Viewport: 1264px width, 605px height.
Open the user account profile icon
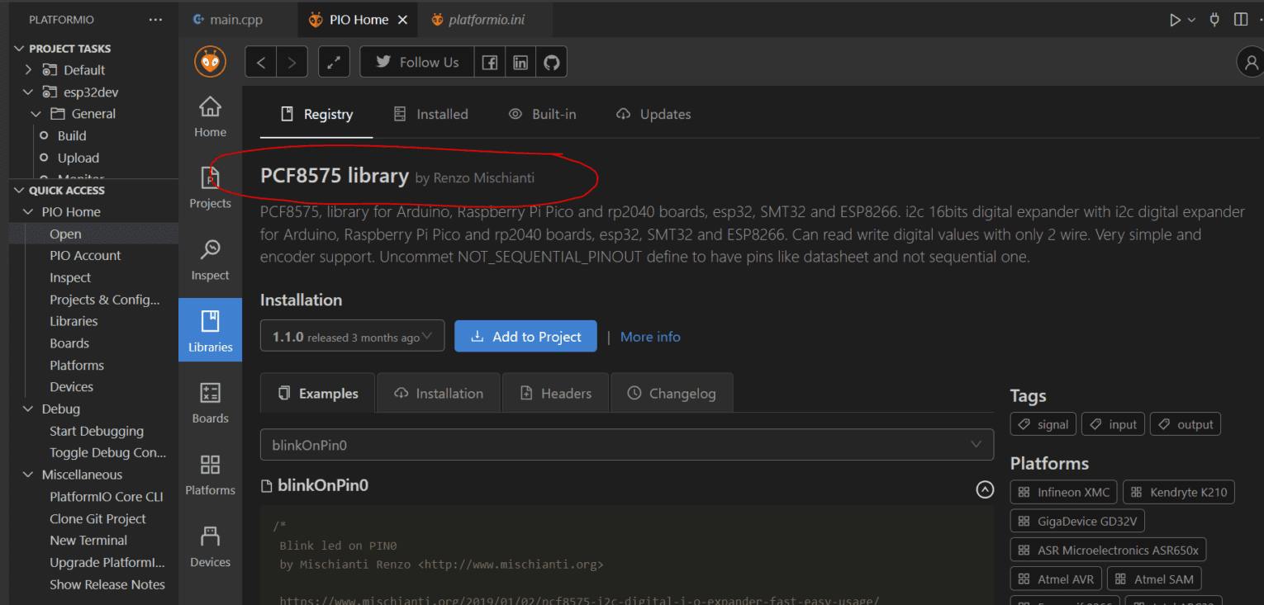click(x=1249, y=62)
